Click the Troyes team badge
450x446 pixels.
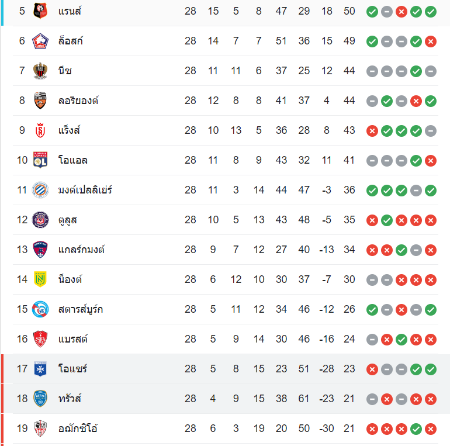(40, 399)
